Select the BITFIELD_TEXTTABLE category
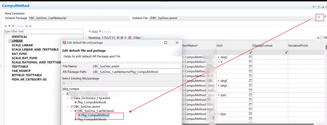 27,75
